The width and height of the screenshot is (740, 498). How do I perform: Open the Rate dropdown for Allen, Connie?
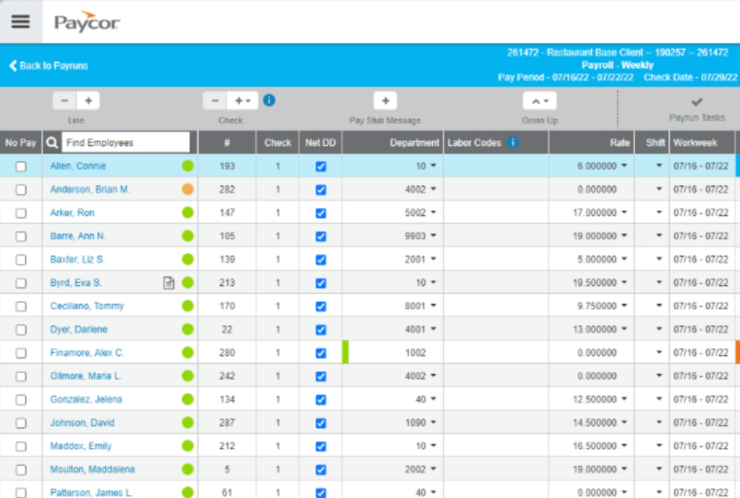click(x=624, y=165)
